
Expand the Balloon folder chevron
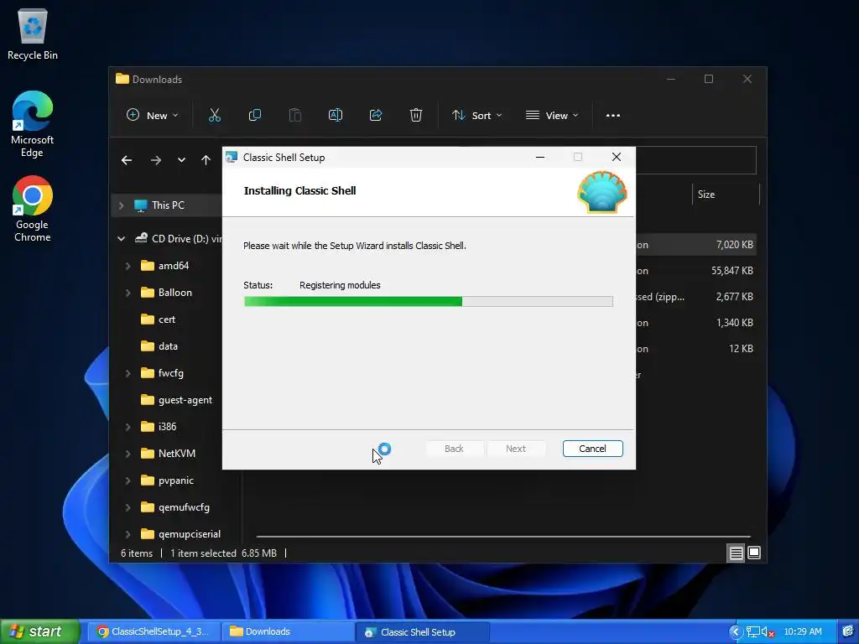tap(128, 293)
